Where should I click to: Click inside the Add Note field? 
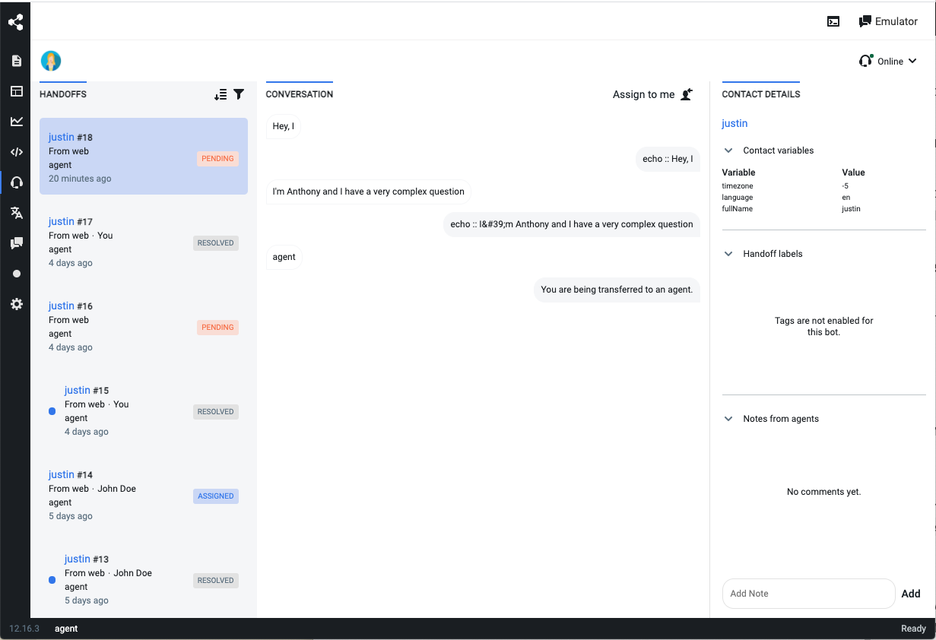[x=808, y=594]
